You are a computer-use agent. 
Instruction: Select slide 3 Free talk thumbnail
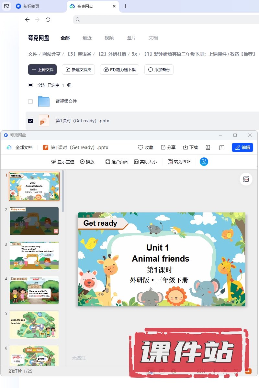[x=34, y=255]
